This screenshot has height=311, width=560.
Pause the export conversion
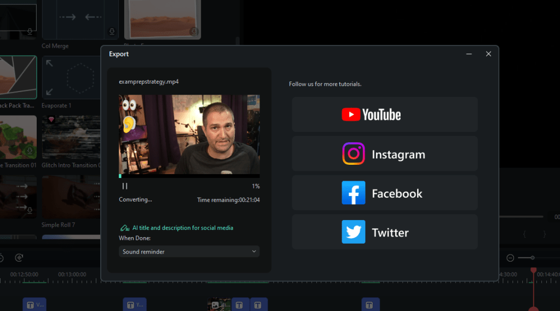[x=125, y=186]
